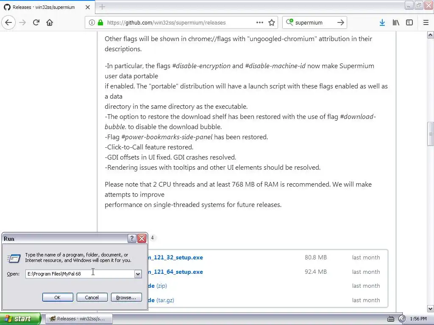Click the green padlock security icon
Viewport: 434px width, 325px height.
tap(100, 22)
